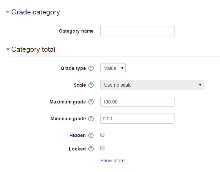
Task: Open help icon next to Locked
Action: tap(91, 149)
